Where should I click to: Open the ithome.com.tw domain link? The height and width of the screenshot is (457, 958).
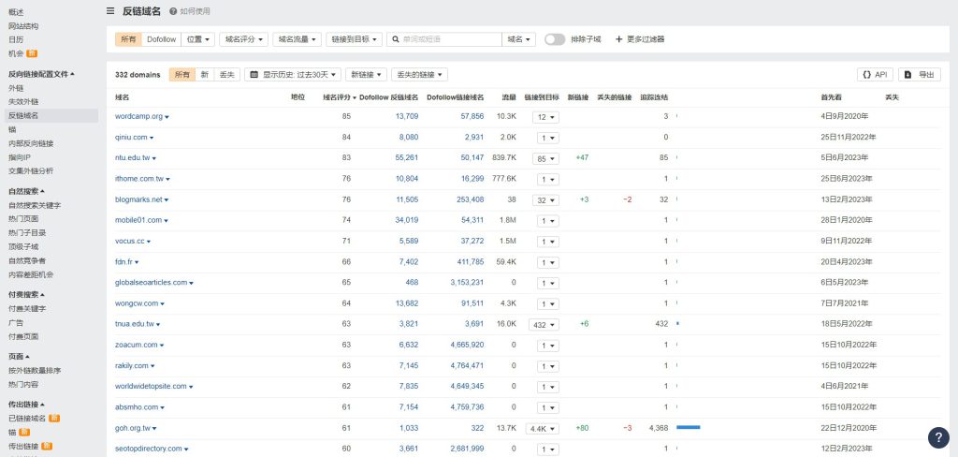click(139, 179)
